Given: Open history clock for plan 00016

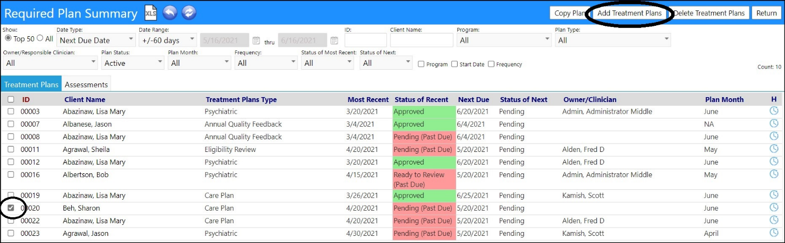Looking at the screenshot, I should click(x=773, y=174).
